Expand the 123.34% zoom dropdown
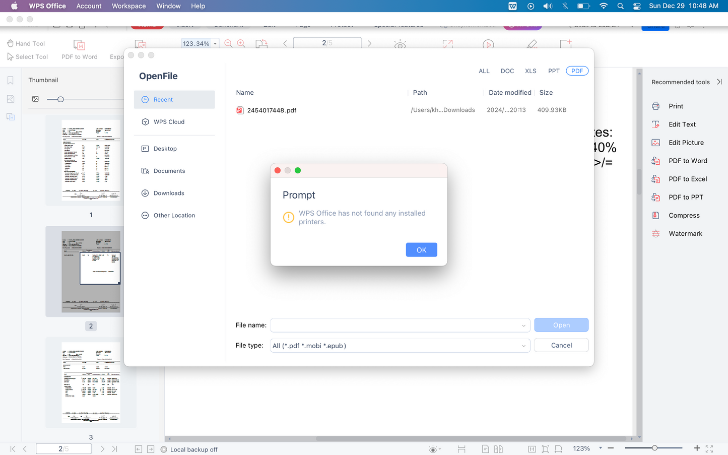 pos(215,44)
